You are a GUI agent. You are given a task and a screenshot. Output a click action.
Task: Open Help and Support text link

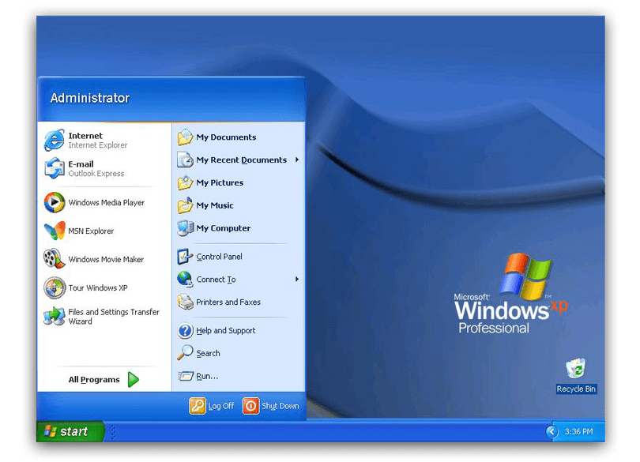pyautogui.click(x=226, y=331)
